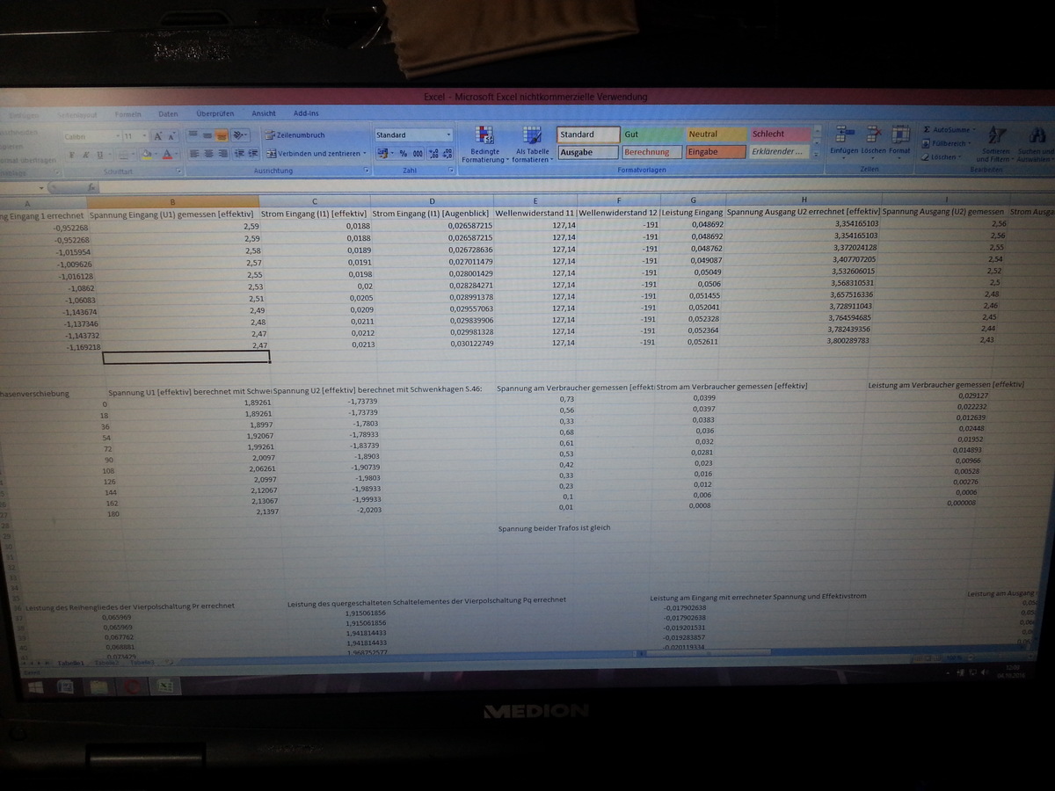
Task: Toggle Zeilenumbruch (wrap text)
Action: [x=295, y=135]
